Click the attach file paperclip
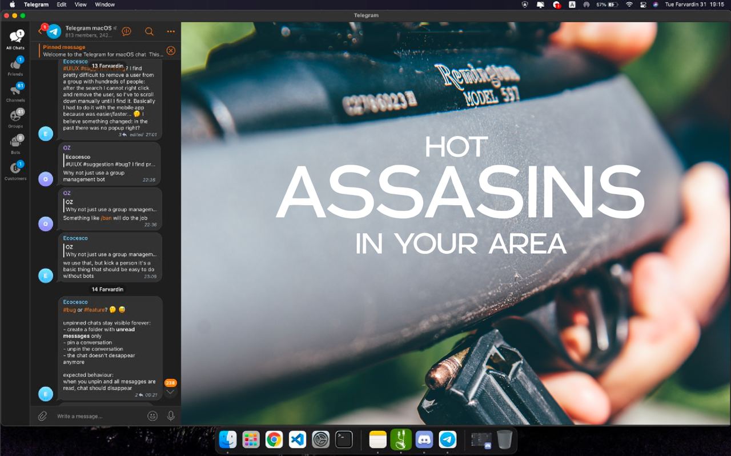This screenshot has height=456, width=731. (x=42, y=416)
